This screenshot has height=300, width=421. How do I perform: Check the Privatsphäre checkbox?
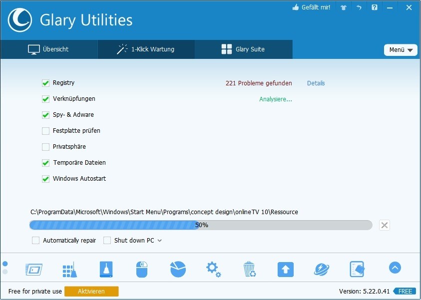(x=45, y=147)
